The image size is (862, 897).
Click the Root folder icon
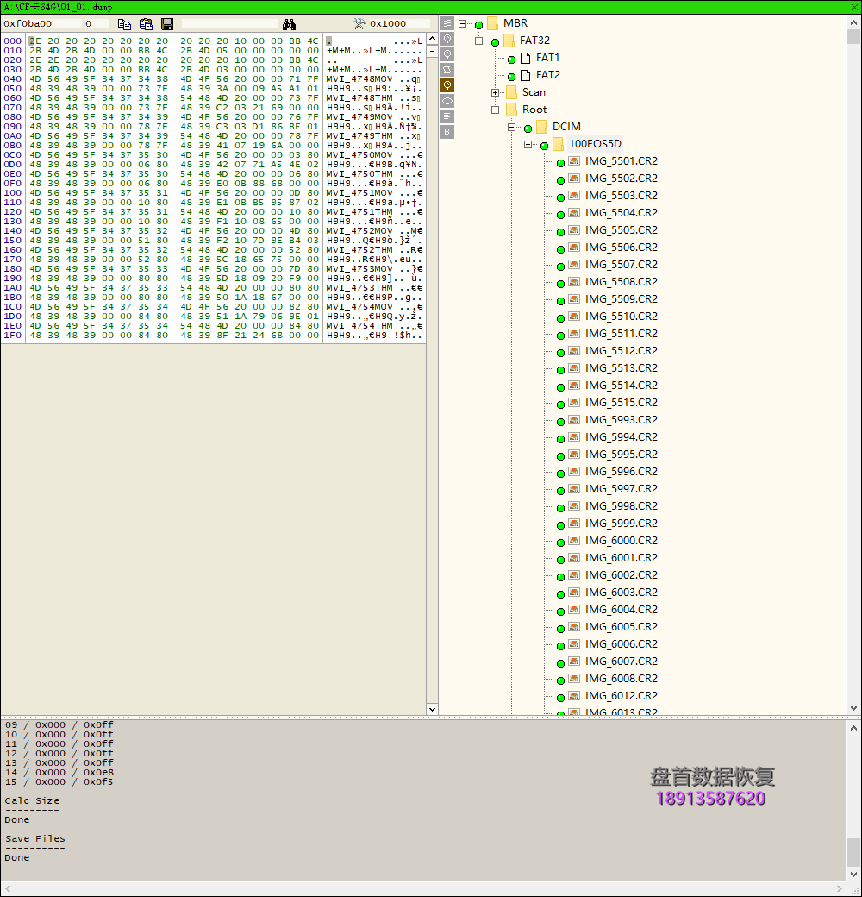tap(512, 110)
